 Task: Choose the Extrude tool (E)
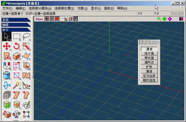(x=26, y=66)
